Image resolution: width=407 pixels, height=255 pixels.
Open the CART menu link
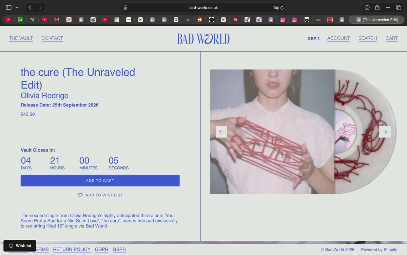tap(392, 38)
